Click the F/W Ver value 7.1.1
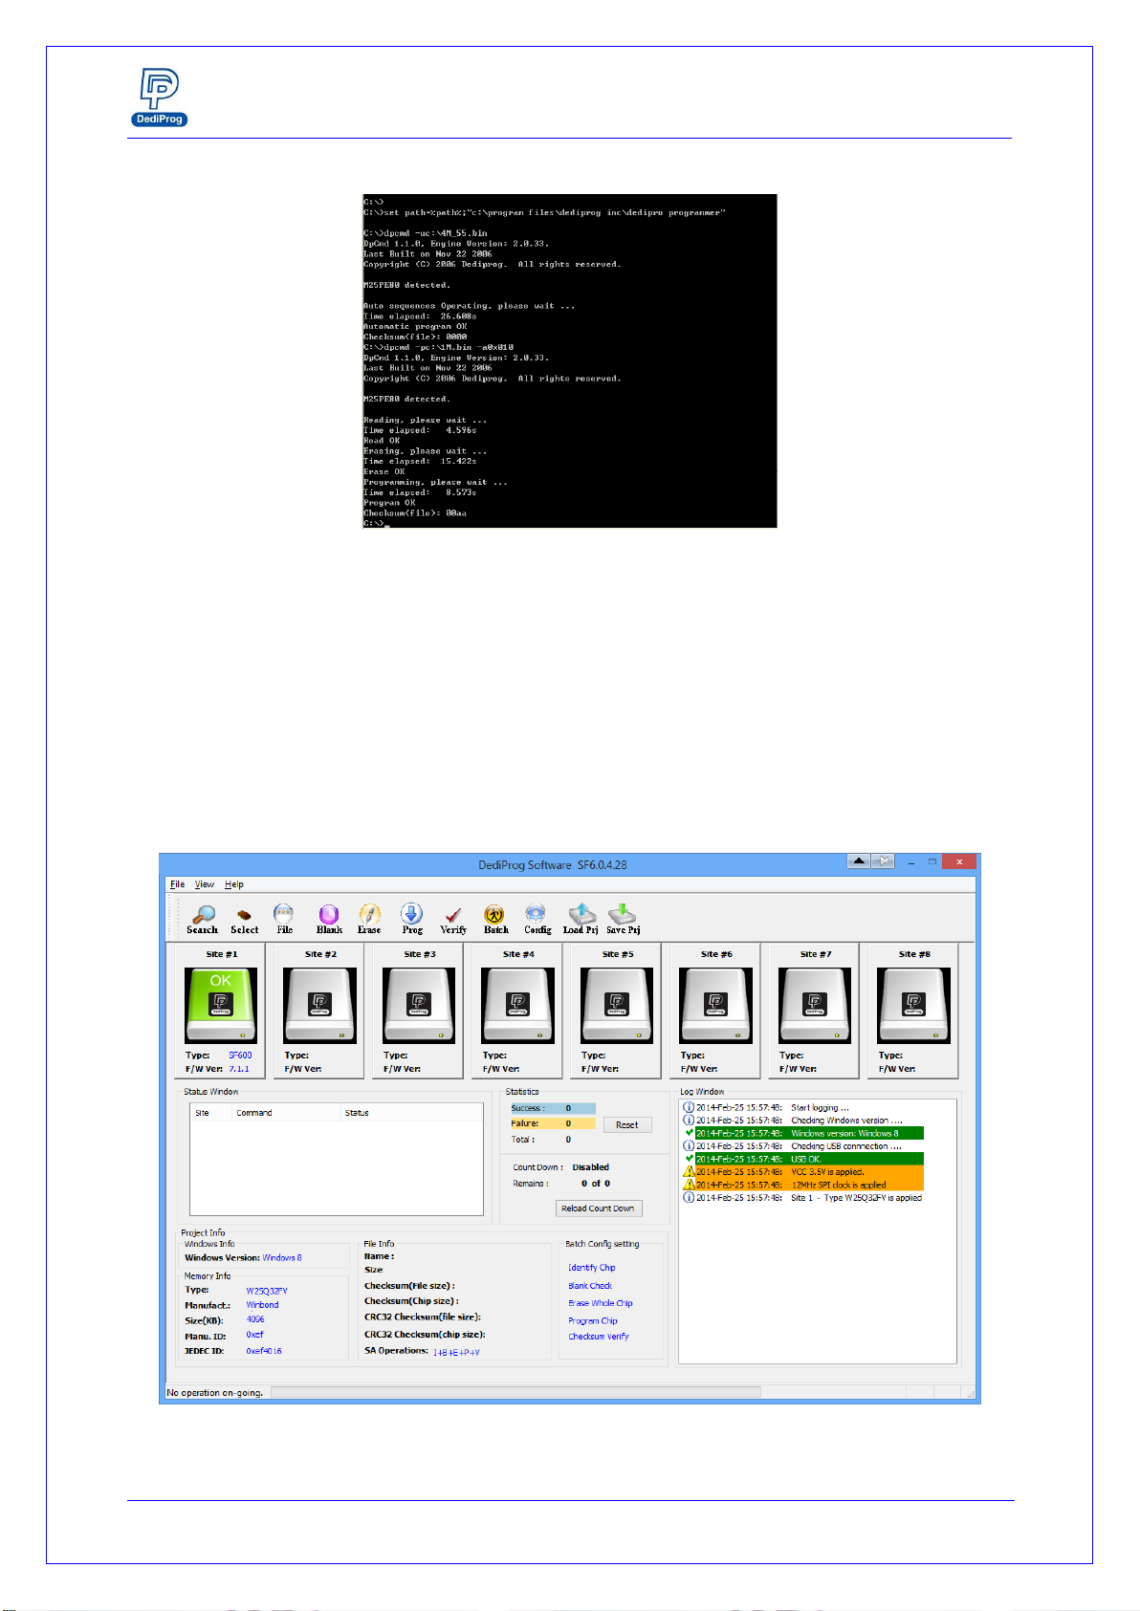This screenshot has width=1140, height=1611. pos(239,1069)
